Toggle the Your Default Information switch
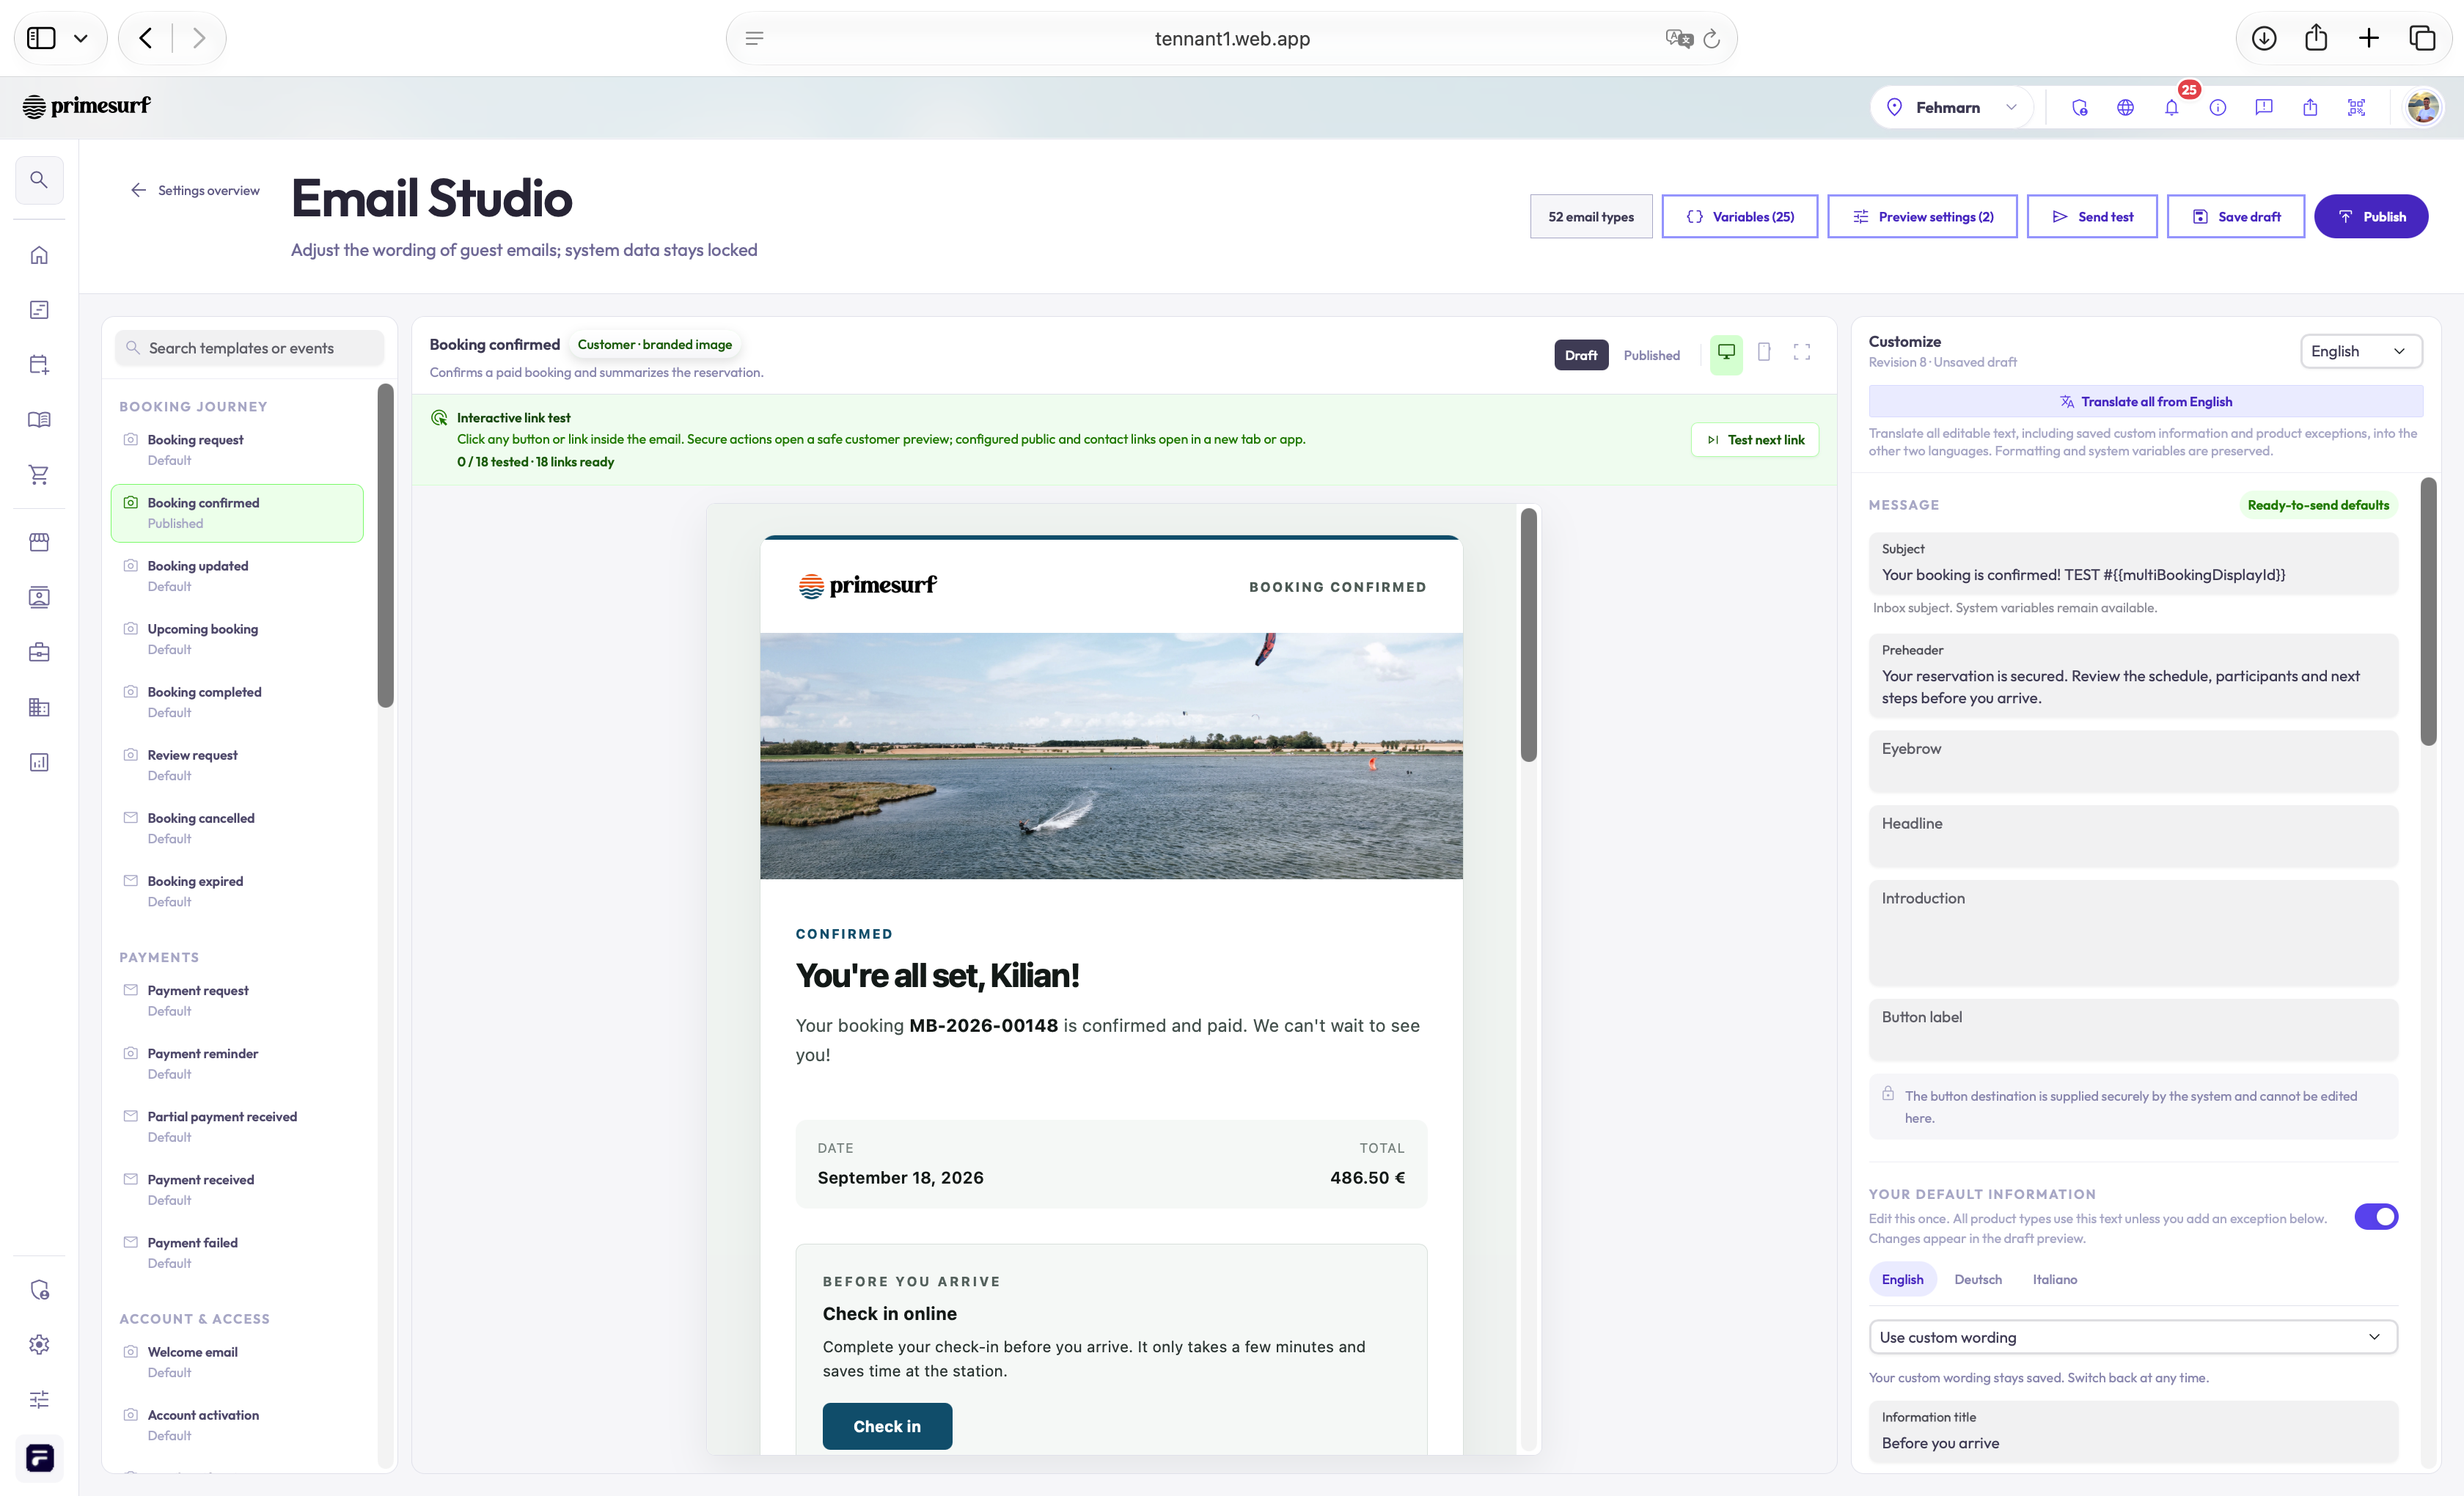 pos(2376,1217)
